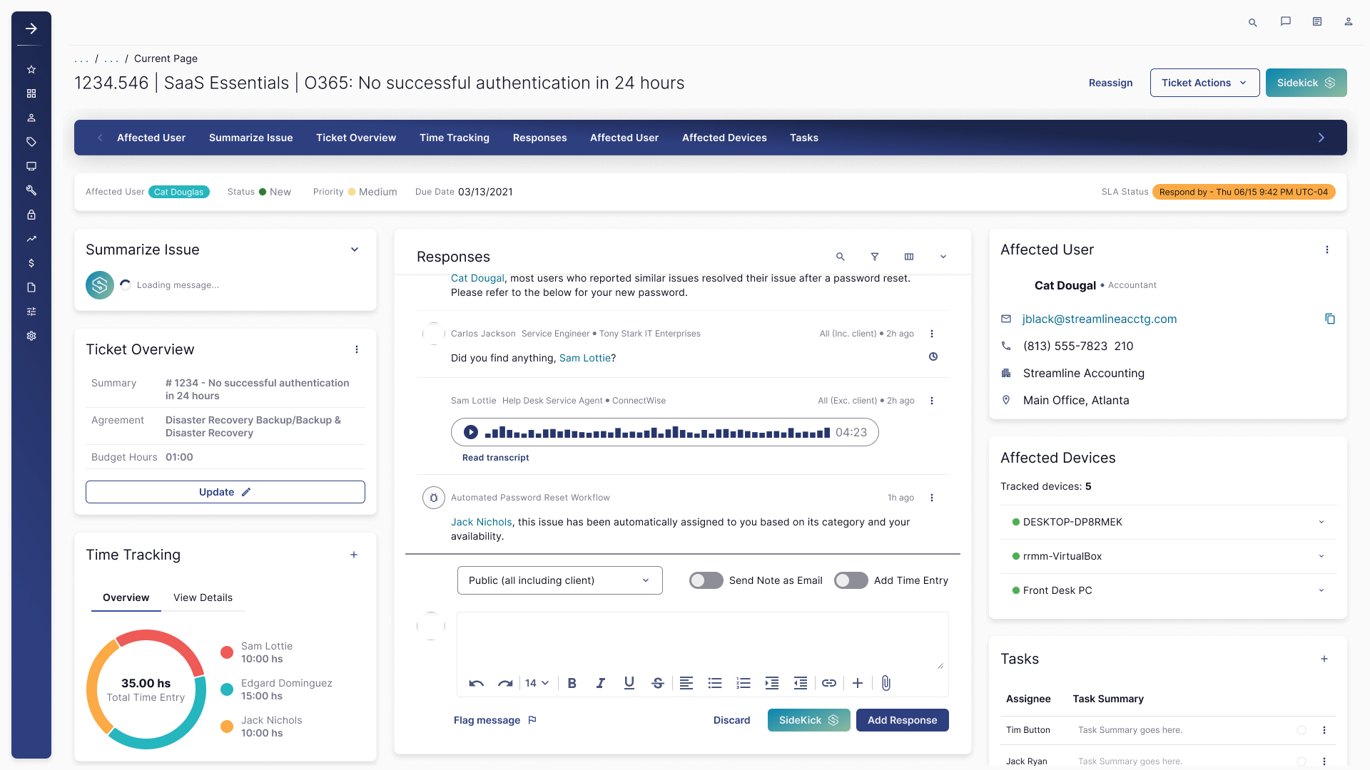This screenshot has height=770, width=1370.
Task: Play the Sam Lottie voice message
Action: coord(471,432)
